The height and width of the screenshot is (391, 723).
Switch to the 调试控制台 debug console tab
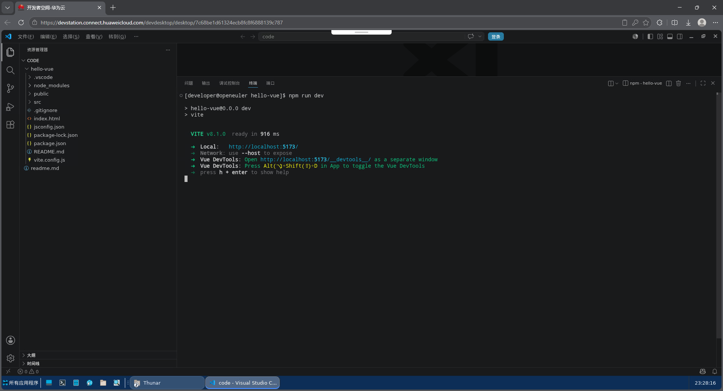coord(229,83)
